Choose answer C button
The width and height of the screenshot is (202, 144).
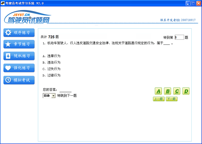pos(177,91)
